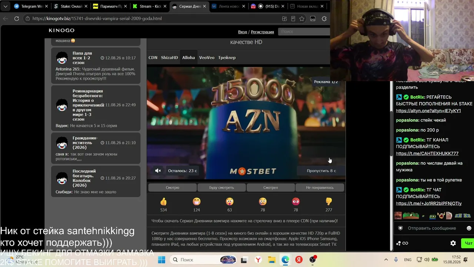474x267 pixels.
Task: Click the Смотрел button
Action: tap(271, 188)
